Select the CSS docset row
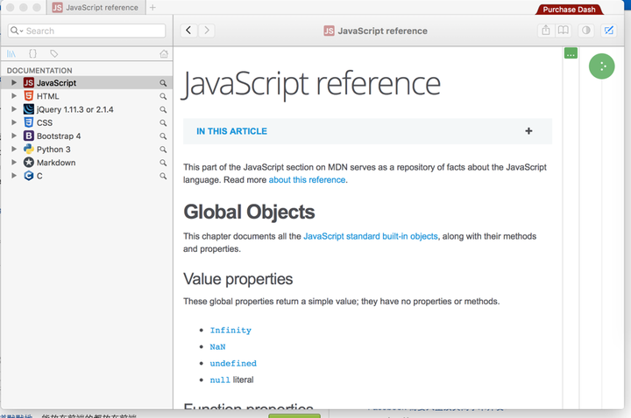 click(x=87, y=123)
